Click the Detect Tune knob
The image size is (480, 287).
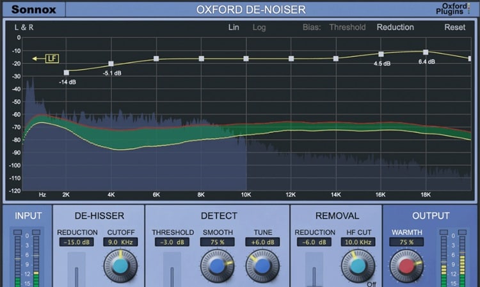[x=262, y=266]
